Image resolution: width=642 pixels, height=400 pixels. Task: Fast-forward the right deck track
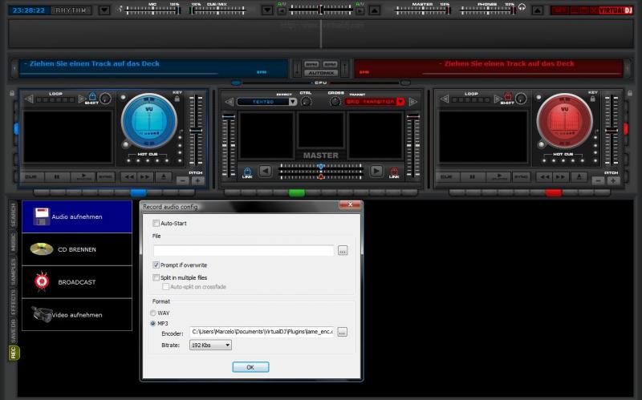[560, 177]
